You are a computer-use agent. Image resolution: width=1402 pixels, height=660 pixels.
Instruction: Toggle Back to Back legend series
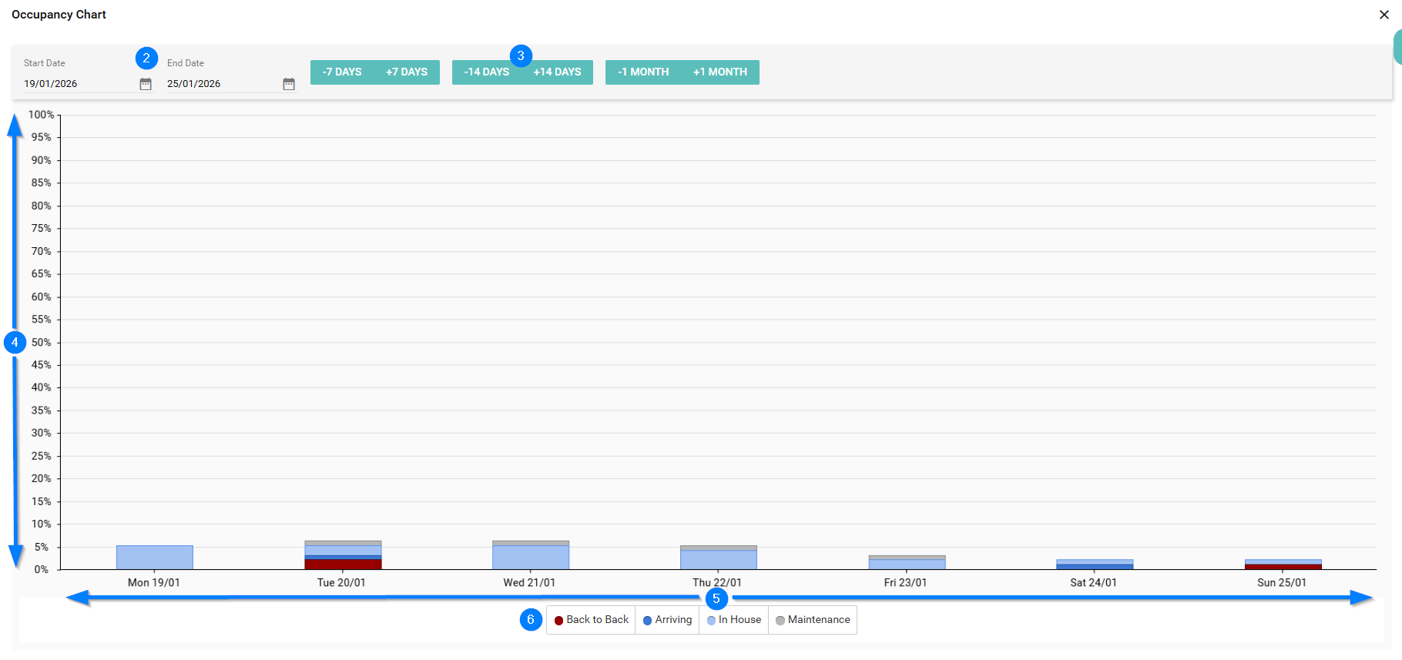pyautogui.click(x=592, y=620)
